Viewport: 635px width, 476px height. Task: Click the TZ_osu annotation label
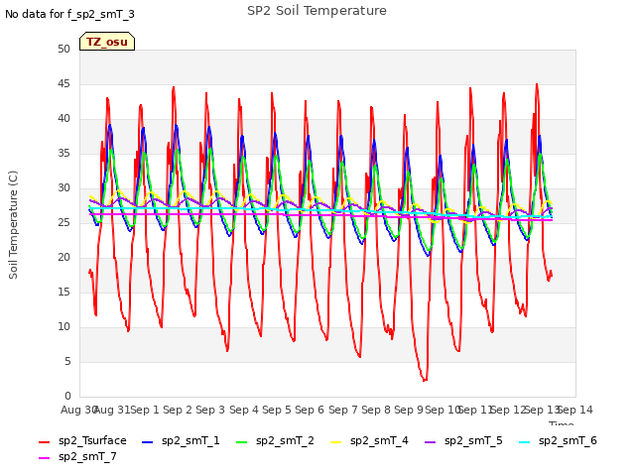click(x=107, y=42)
